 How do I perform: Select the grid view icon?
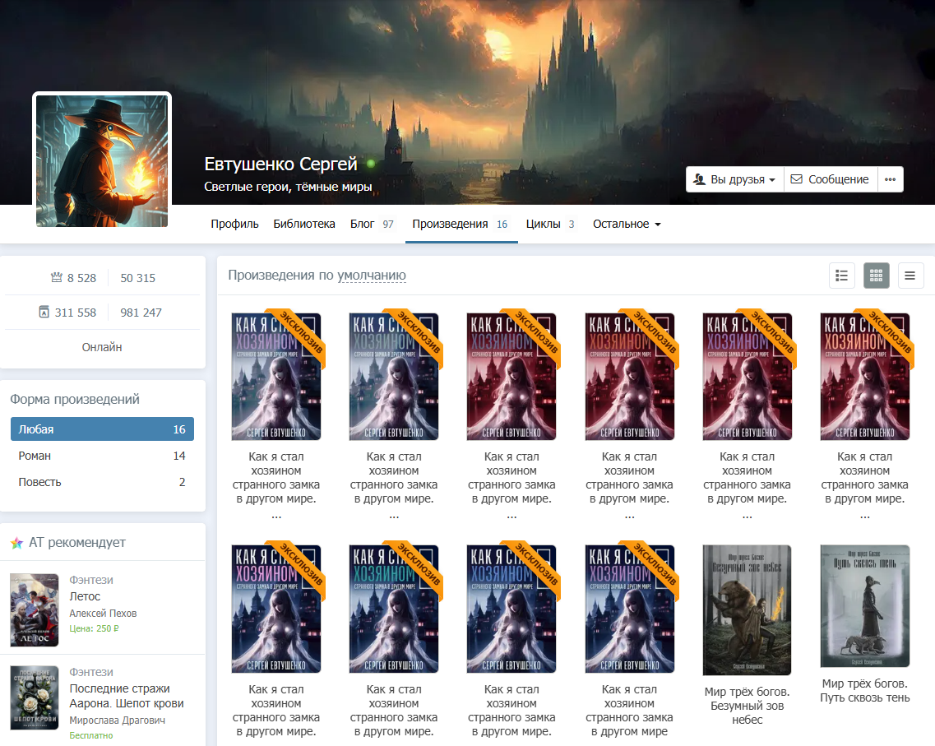tap(876, 276)
